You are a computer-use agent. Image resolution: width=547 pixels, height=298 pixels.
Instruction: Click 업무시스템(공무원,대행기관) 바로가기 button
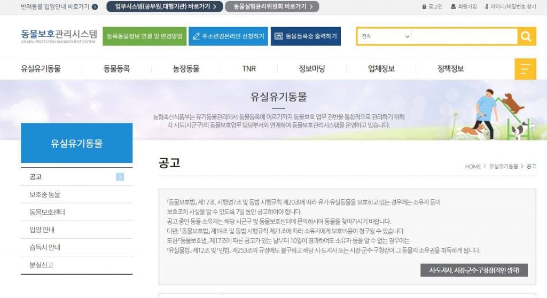coord(165,6)
